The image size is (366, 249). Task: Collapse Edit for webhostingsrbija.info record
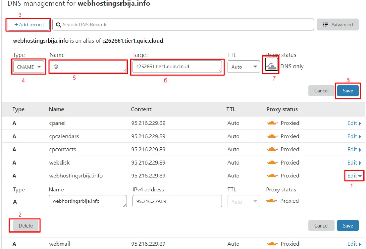point(354,176)
